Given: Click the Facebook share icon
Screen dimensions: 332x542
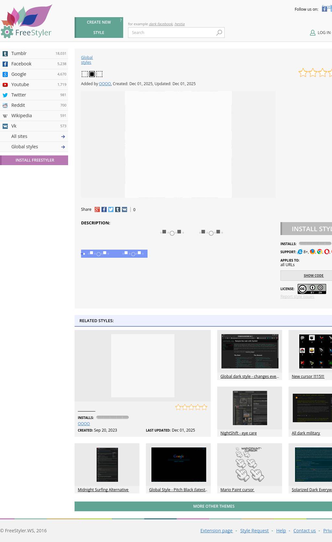Looking at the screenshot, I should click(x=104, y=209).
